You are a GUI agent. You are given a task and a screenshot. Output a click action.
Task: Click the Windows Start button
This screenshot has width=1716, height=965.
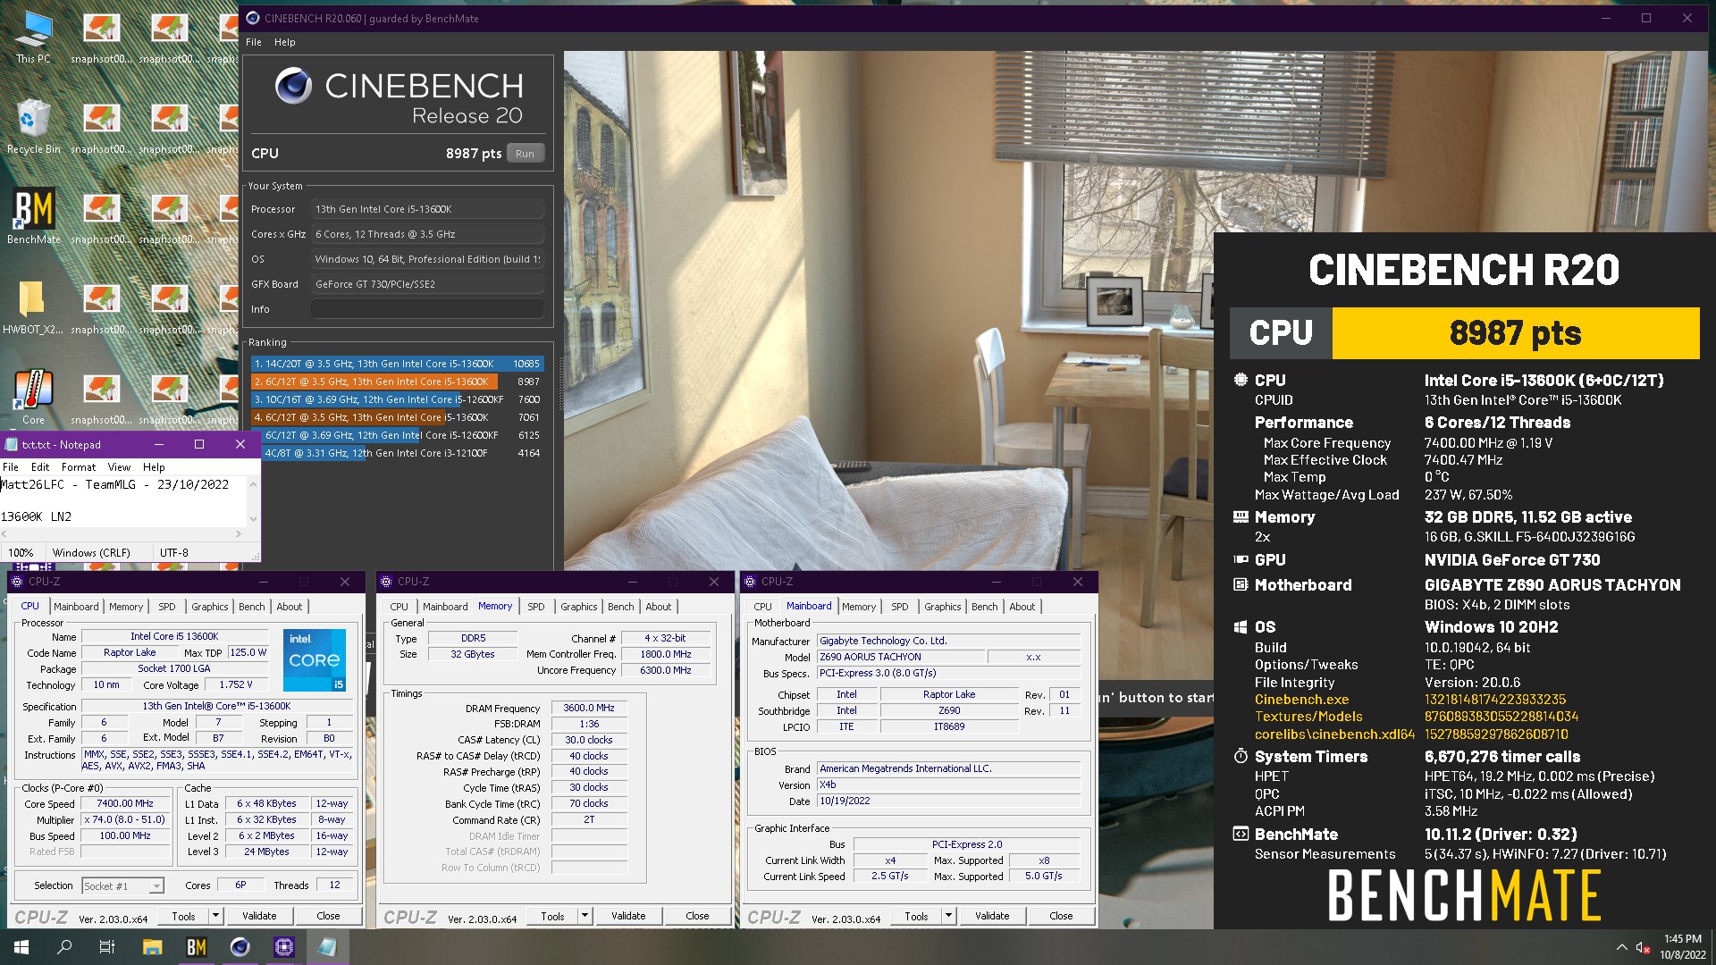click(21, 947)
